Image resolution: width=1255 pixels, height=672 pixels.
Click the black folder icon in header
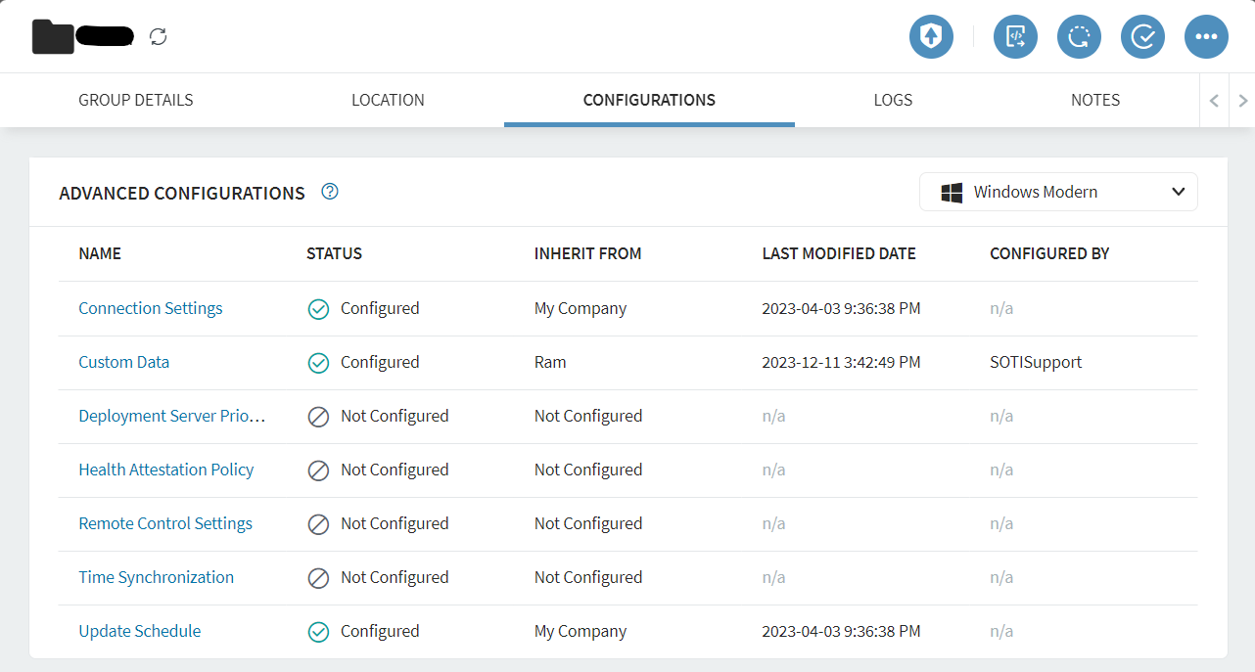coord(53,37)
